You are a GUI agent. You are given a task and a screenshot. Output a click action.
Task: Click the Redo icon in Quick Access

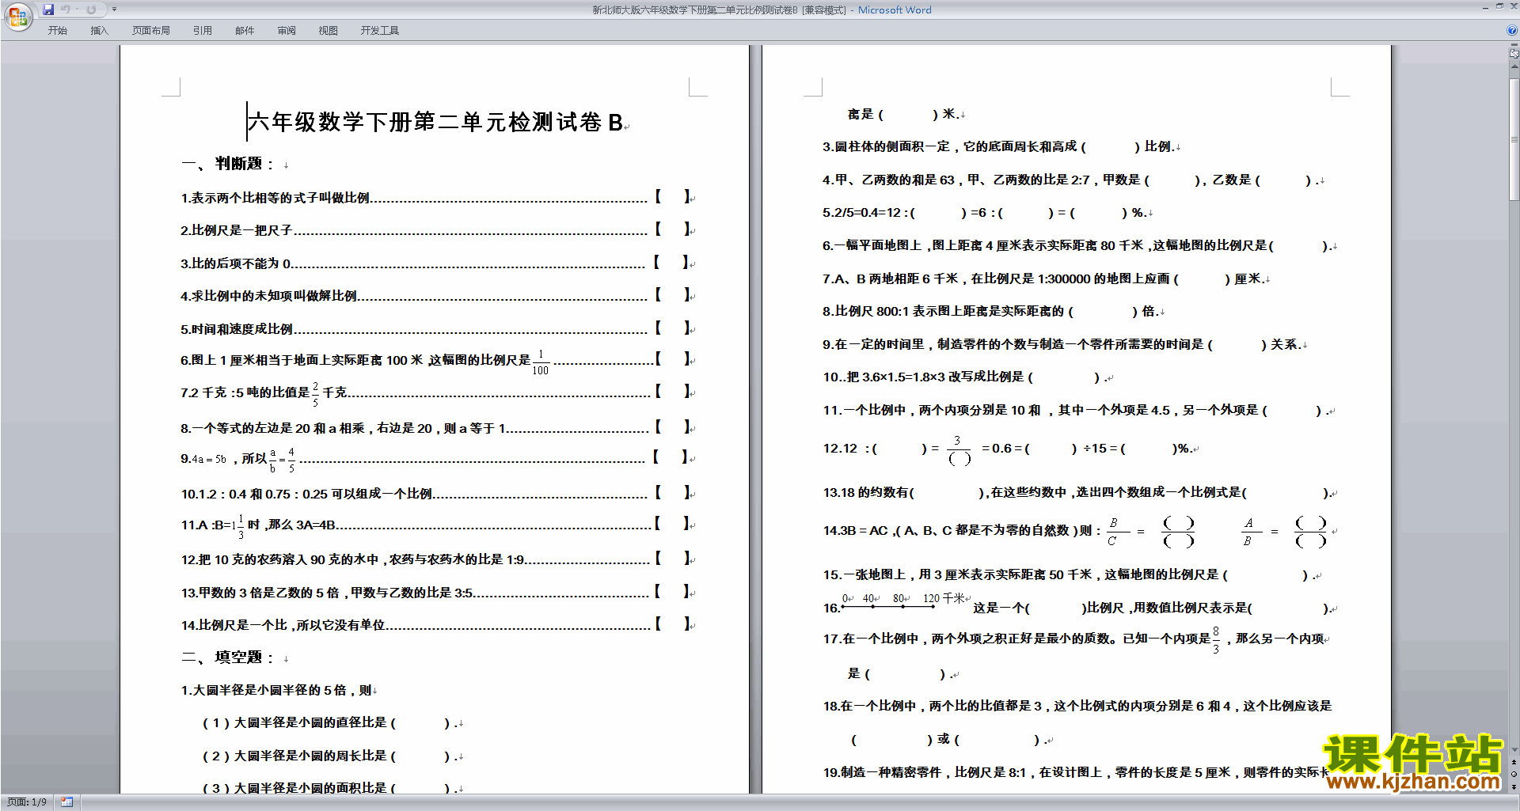coord(91,9)
